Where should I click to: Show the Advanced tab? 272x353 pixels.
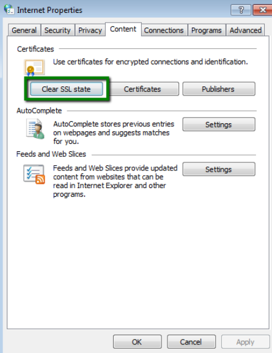246,30
